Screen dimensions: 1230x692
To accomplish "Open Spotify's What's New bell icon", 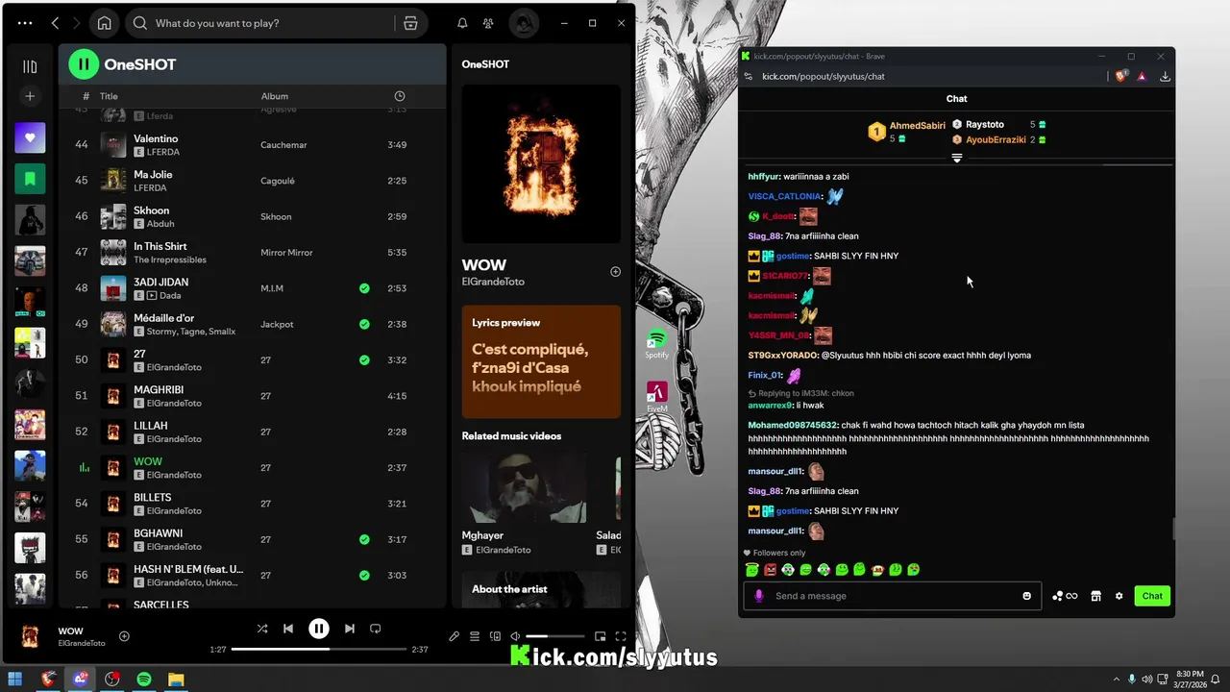I will coord(462,23).
